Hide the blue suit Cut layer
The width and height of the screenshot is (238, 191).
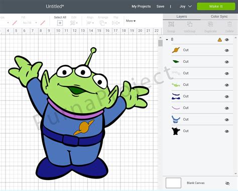227,120
